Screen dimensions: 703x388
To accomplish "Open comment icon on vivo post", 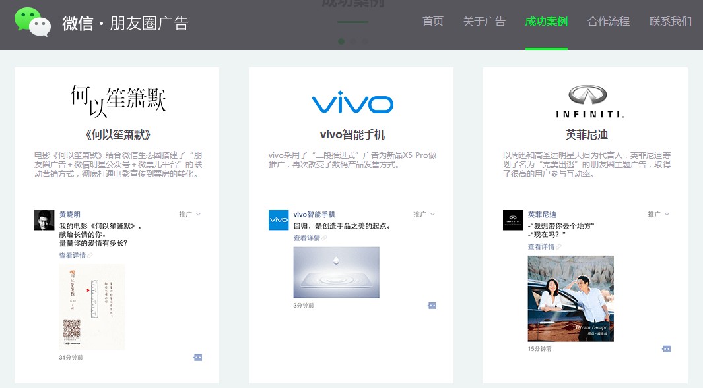I will pyautogui.click(x=432, y=306).
